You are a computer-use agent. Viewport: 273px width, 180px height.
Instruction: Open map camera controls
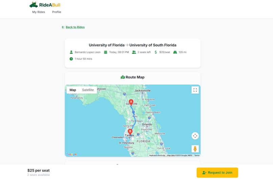click(195, 136)
